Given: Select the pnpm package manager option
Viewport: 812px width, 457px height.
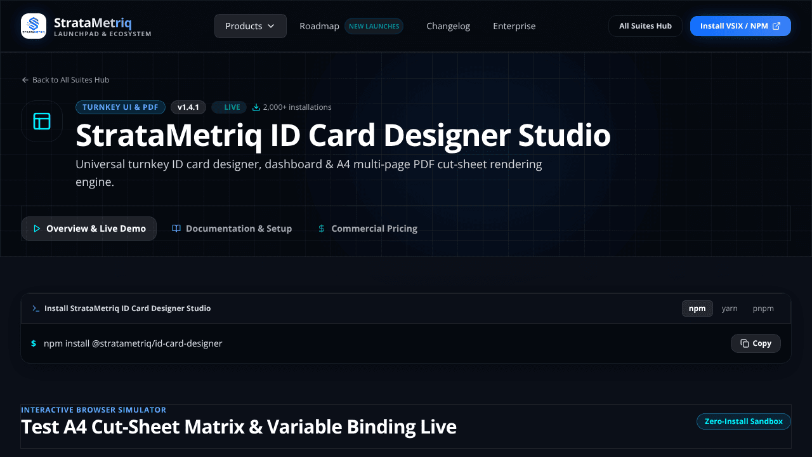Looking at the screenshot, I should click(763, 308).
